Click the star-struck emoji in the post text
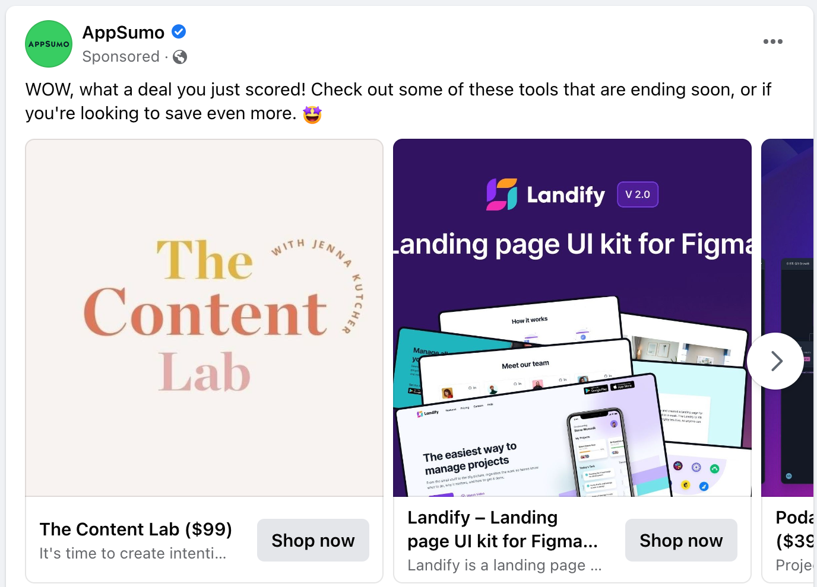 point(312,113)
